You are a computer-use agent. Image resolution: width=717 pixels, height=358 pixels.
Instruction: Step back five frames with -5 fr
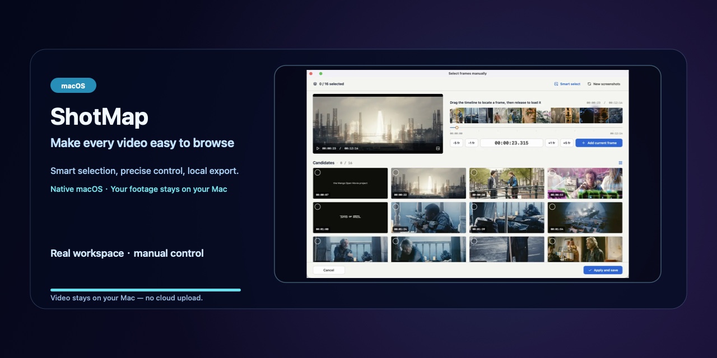pos(457,143)
